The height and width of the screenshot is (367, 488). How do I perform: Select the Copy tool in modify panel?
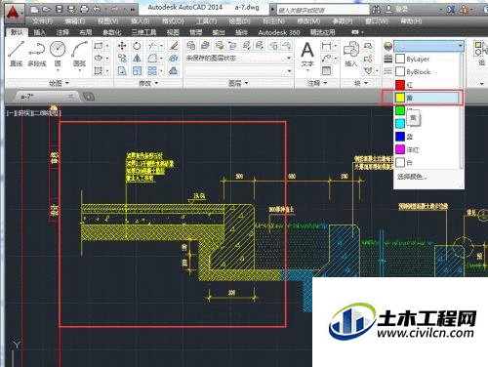coord(122,59)
